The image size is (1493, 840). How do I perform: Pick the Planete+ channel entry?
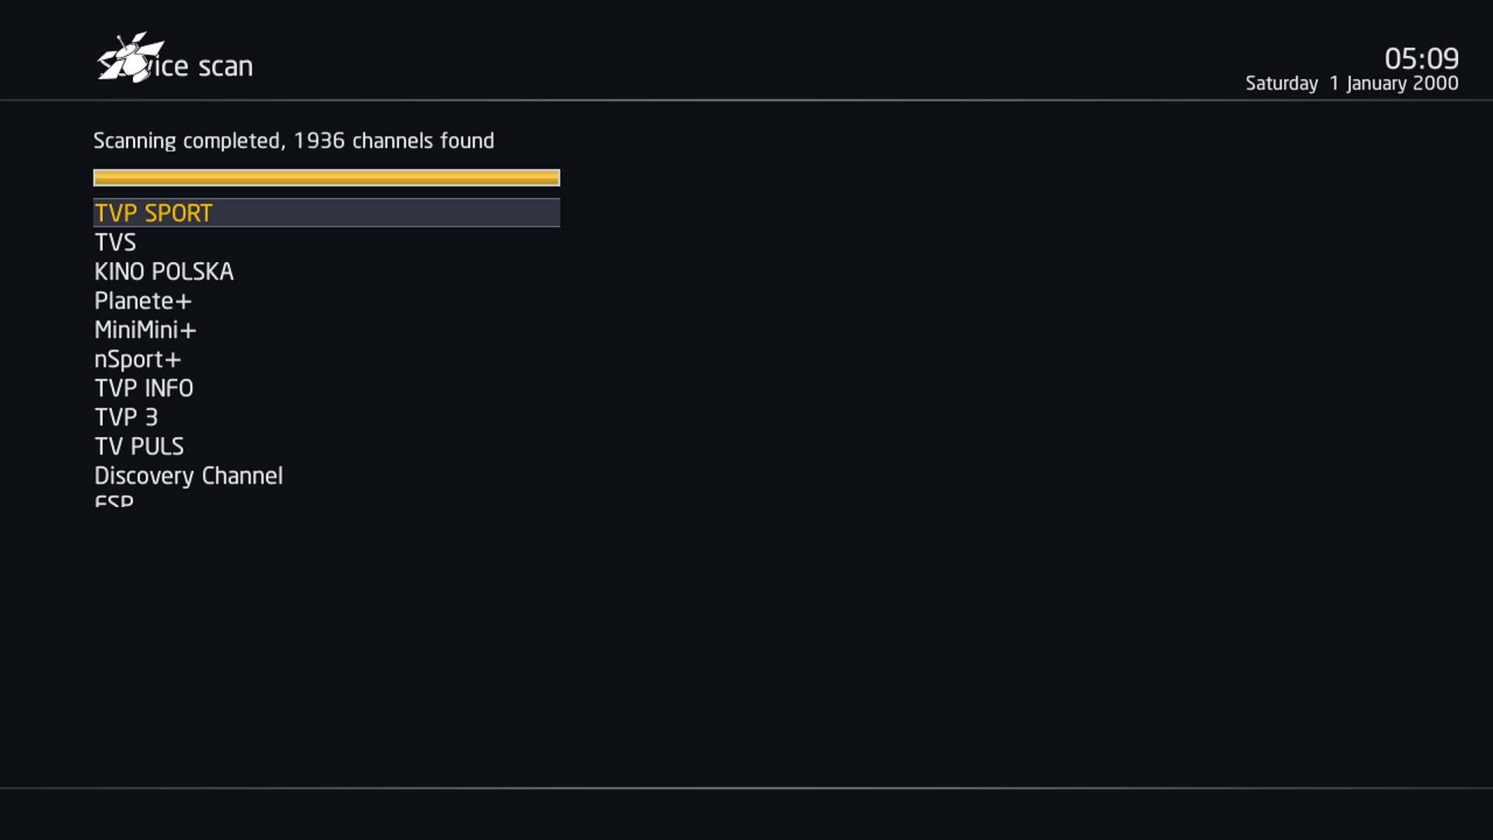(142, 301)
